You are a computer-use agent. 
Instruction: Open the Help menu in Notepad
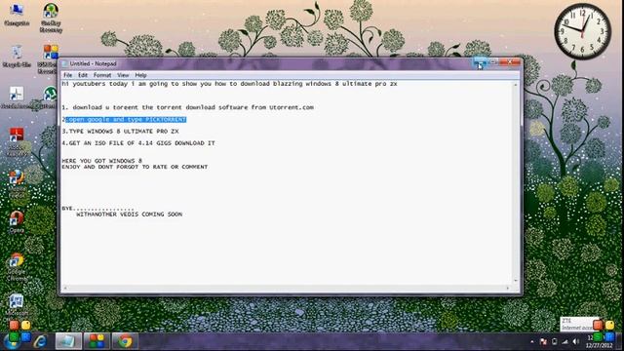[140, 75]
